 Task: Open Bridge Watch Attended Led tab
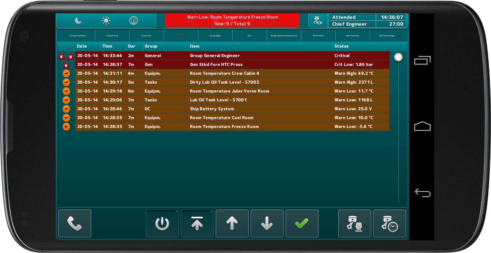284,35
